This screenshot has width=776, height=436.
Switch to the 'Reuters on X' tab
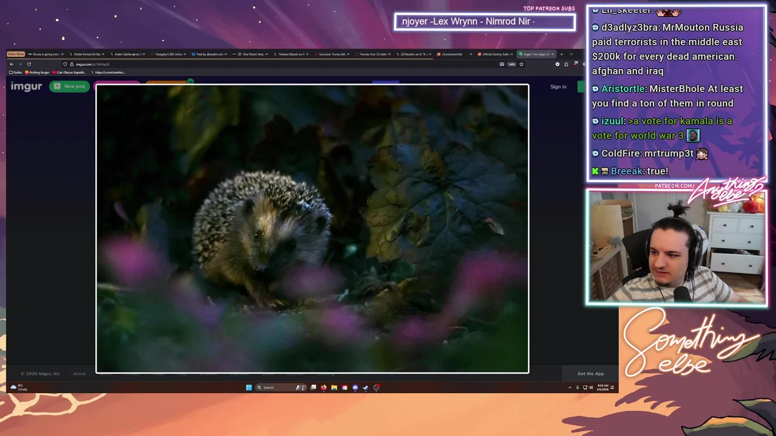pyautogui.click(x=413, y=54)
